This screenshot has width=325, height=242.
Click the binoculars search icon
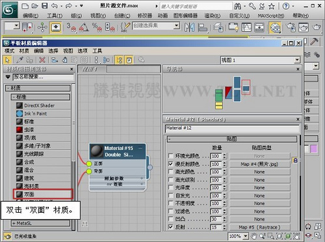[238, 6]
